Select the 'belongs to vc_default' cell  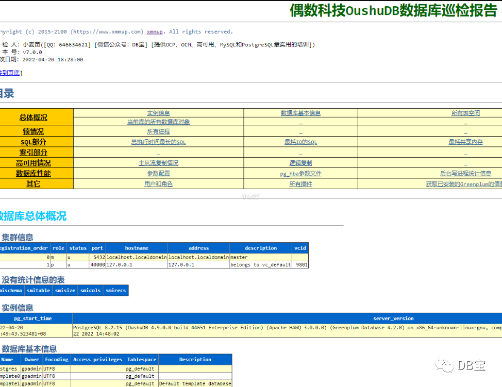click(261, 265)
